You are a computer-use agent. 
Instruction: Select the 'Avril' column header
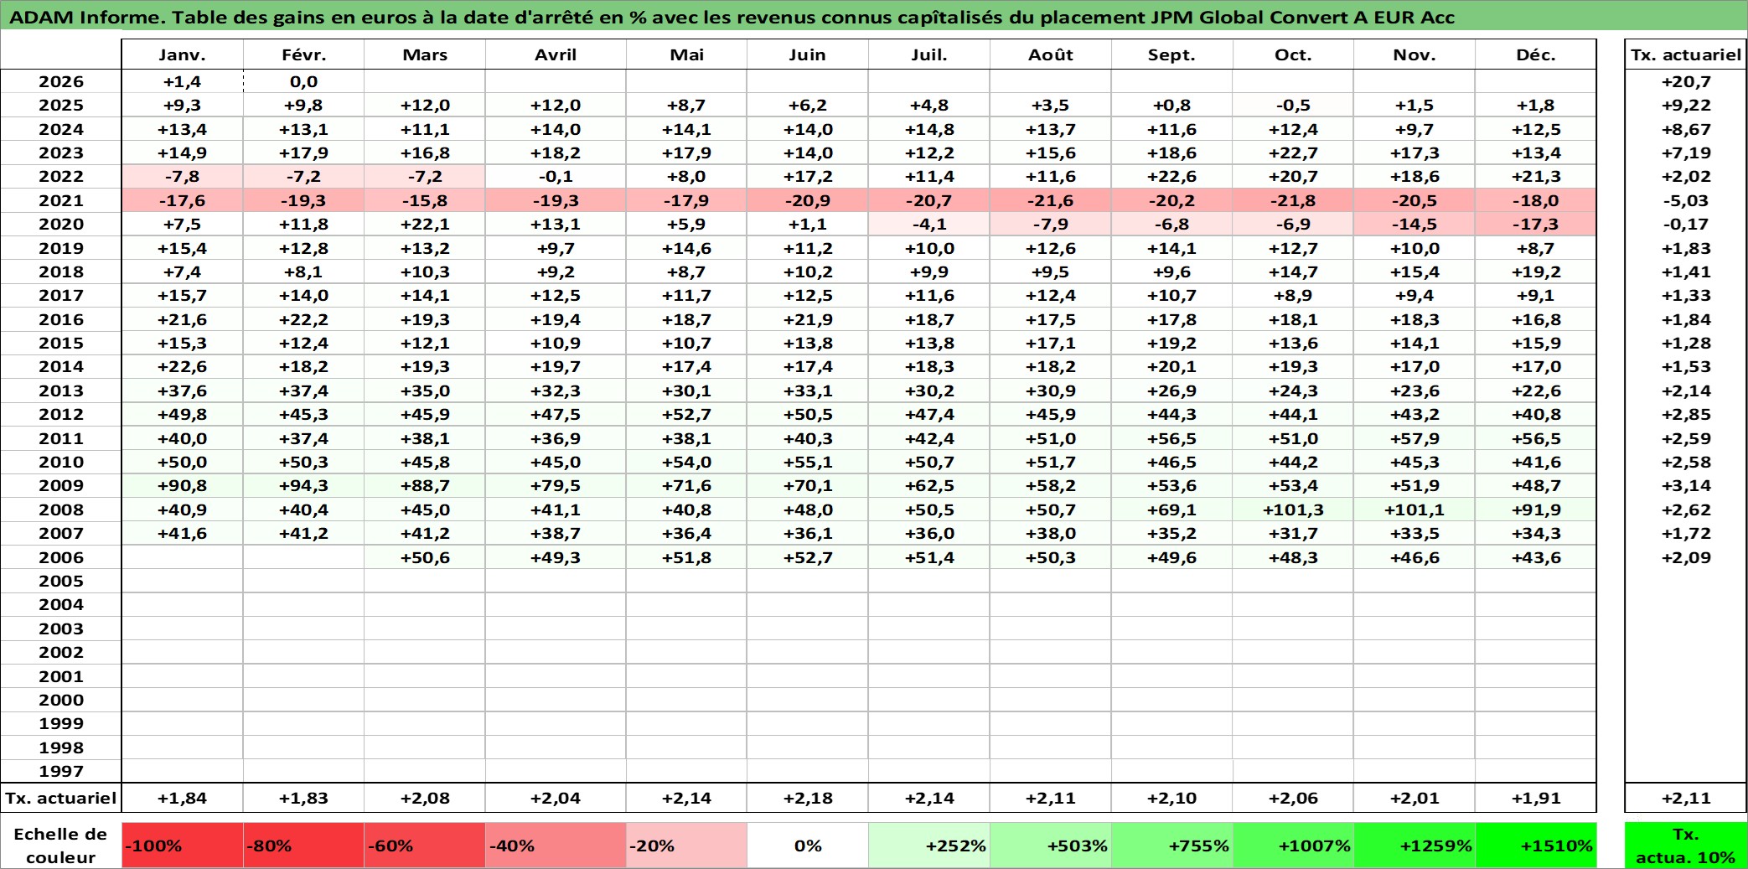(x=556, y=54)
